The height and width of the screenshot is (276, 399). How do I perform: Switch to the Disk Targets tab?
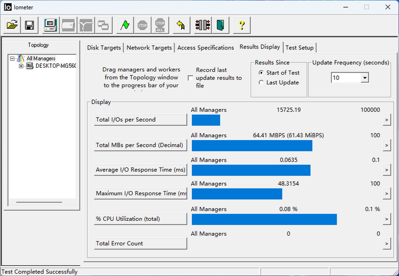click(x=104, y=48)
